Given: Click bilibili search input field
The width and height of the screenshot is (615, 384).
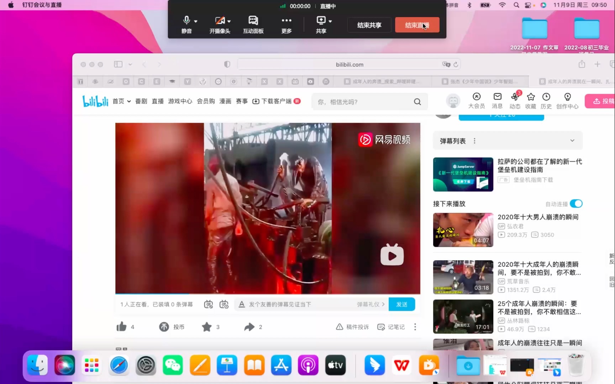Looking at the screenshot, I should point(363,102).
